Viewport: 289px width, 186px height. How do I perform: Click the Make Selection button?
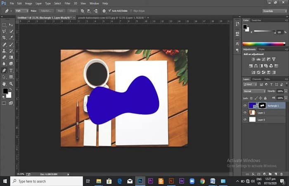(46, 11)
